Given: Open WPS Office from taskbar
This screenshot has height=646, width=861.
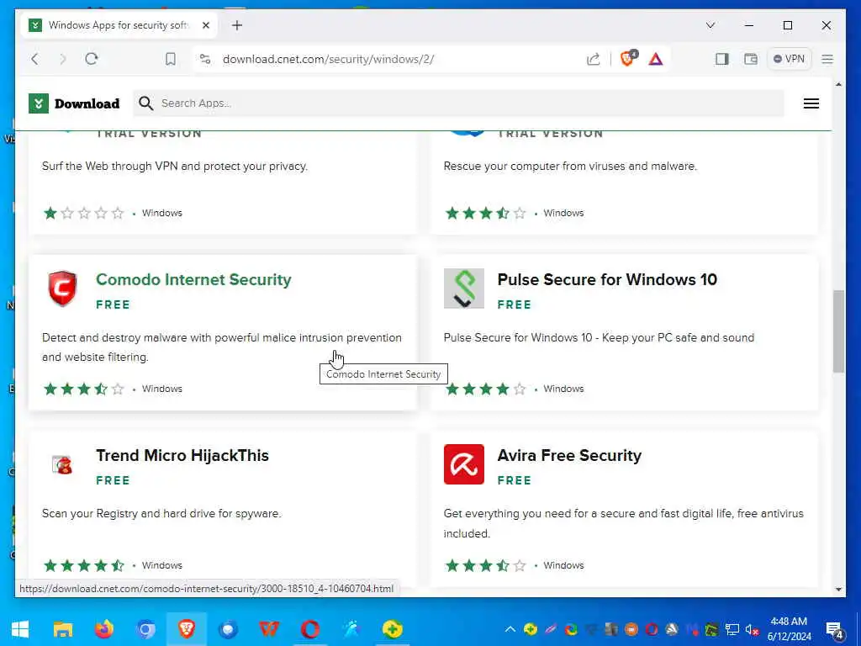Looking at the screenshot, I should tap(269, 629).
